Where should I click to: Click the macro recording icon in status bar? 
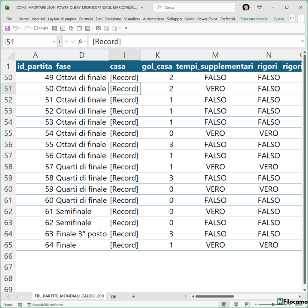point(20,305)
